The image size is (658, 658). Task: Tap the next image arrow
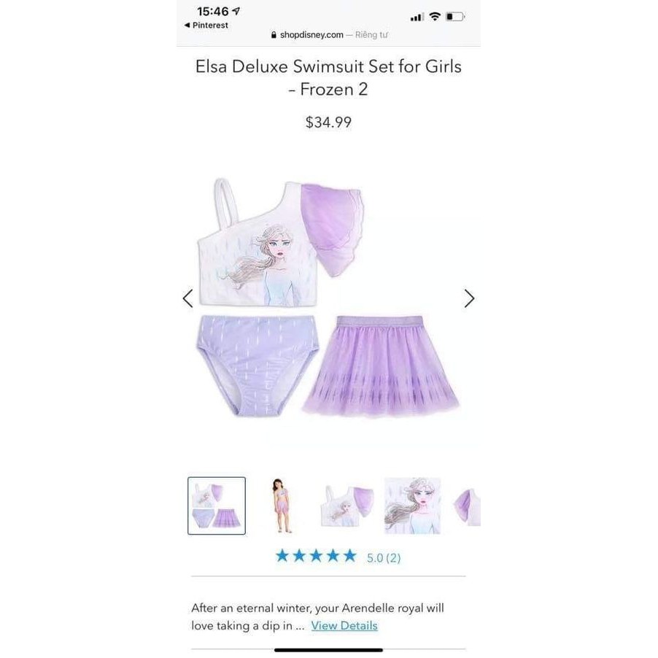[x=469, y=298]
